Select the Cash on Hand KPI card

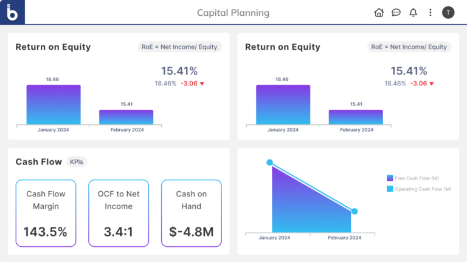pyautogui.click(x=192, y=213)
